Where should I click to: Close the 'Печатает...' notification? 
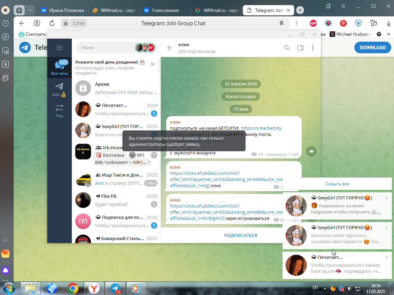(386, 257)
